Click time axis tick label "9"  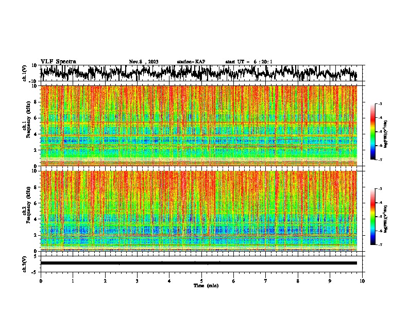point(330,281)
